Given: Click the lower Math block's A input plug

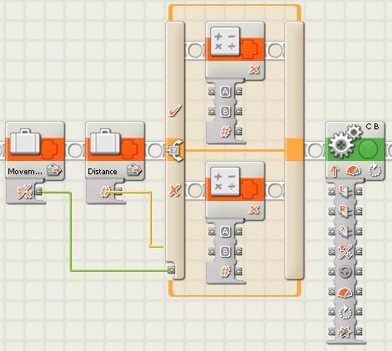Looking at the screenshot, I should (x=212, y=232).
